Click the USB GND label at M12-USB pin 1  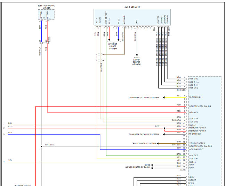(194, 79)
